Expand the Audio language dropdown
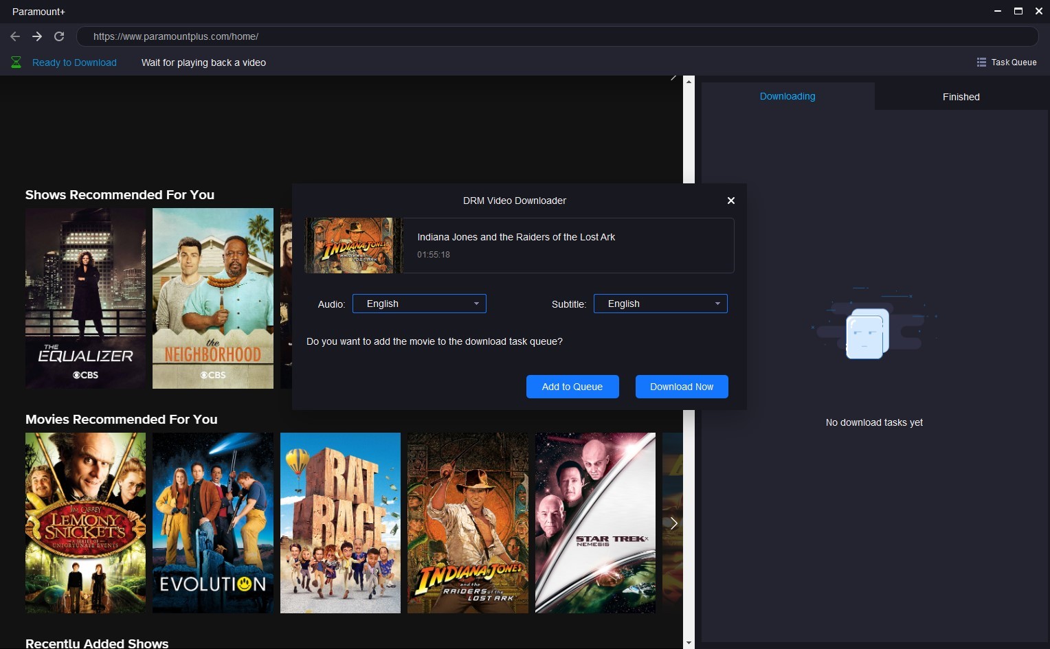Screen dimensions: 1050x649 pos(419,304)
